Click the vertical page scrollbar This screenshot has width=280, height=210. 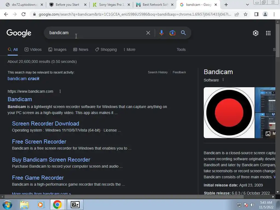click(x=278, y=41)
